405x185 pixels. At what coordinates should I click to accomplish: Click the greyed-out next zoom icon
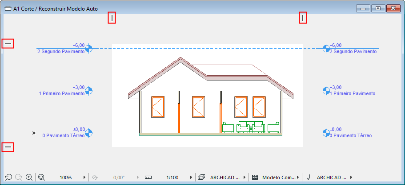tap(19, 177)
